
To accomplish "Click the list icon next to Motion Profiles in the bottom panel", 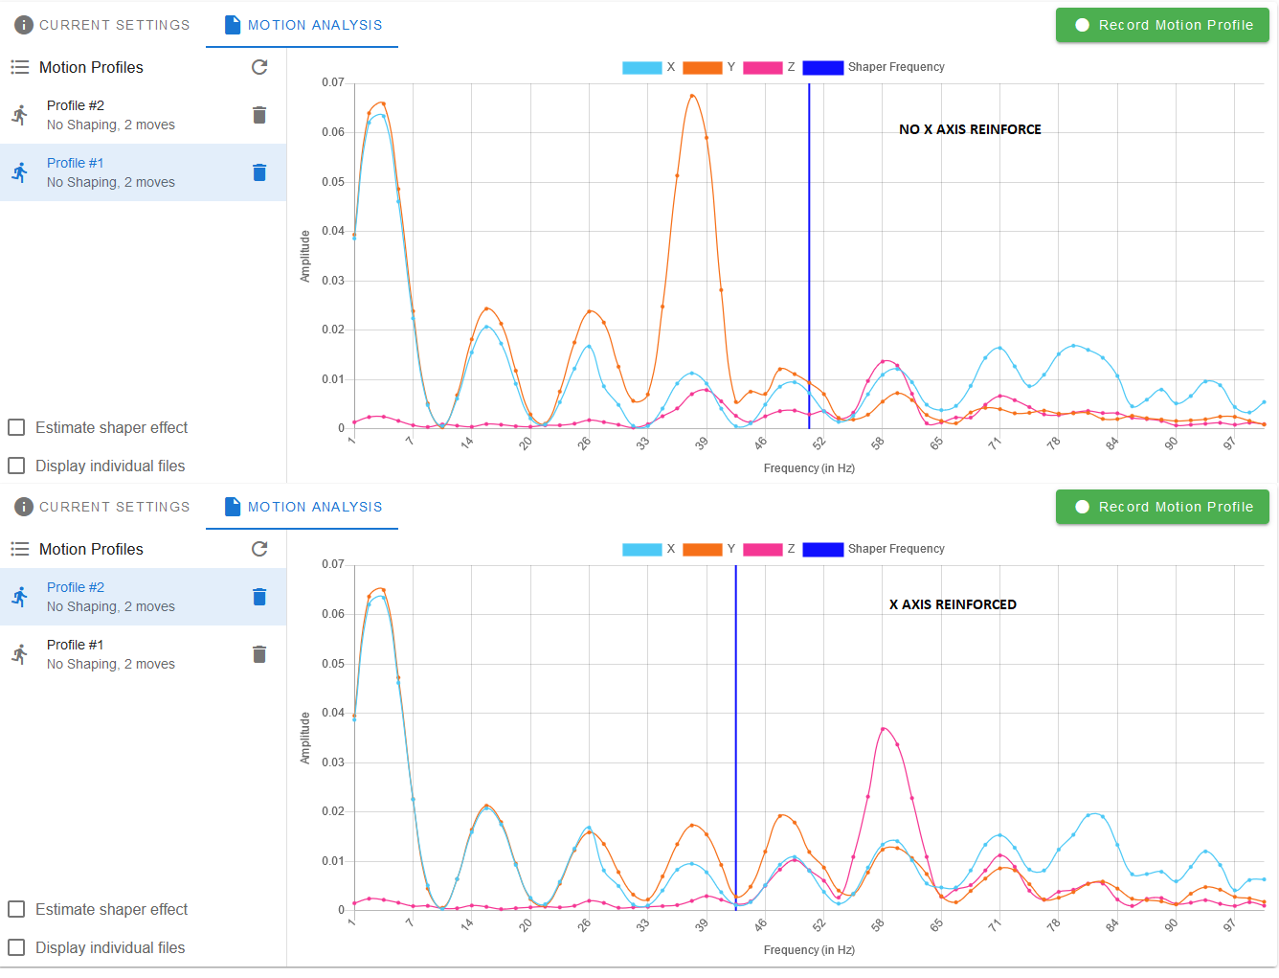I will (x=20, y=549).
